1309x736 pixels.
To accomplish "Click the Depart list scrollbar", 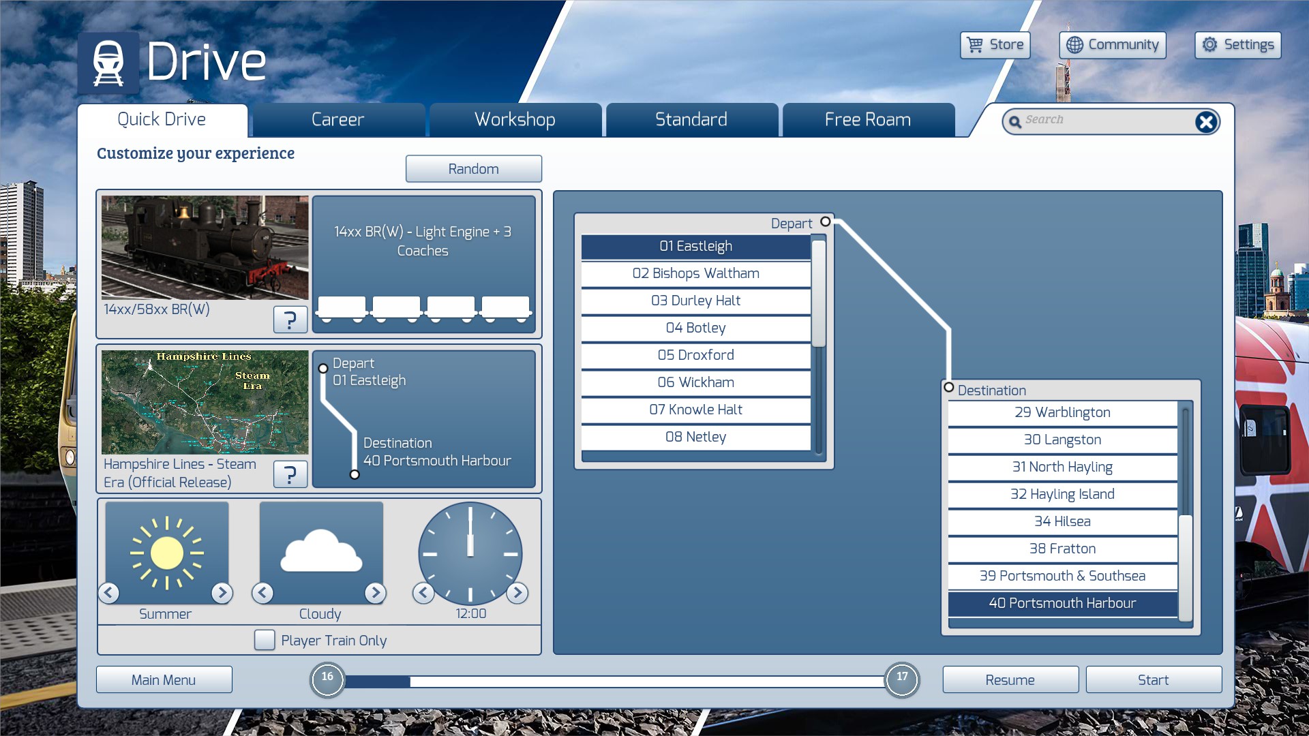I will point(819,293).
